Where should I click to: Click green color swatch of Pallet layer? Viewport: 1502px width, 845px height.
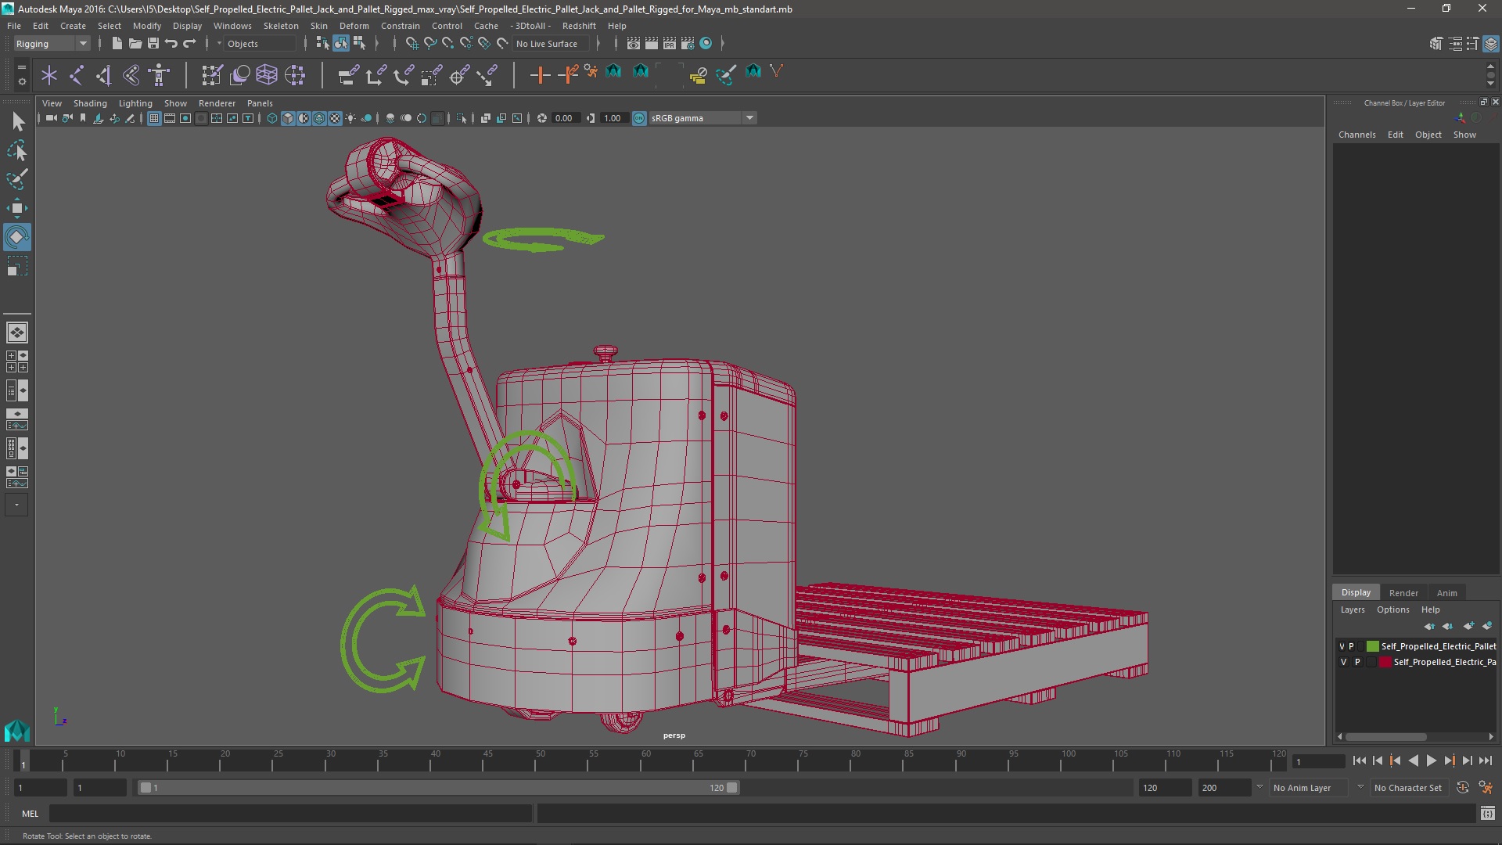coord(1372,646)
